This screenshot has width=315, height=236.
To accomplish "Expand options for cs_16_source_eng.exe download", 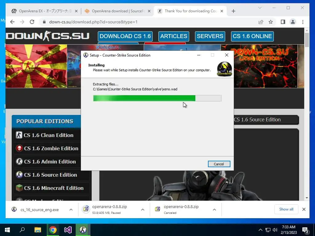I will click(x=71, y=210).
